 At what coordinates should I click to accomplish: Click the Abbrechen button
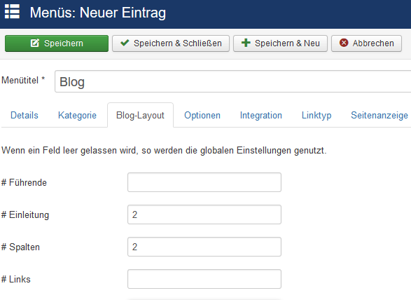(366, 43)
